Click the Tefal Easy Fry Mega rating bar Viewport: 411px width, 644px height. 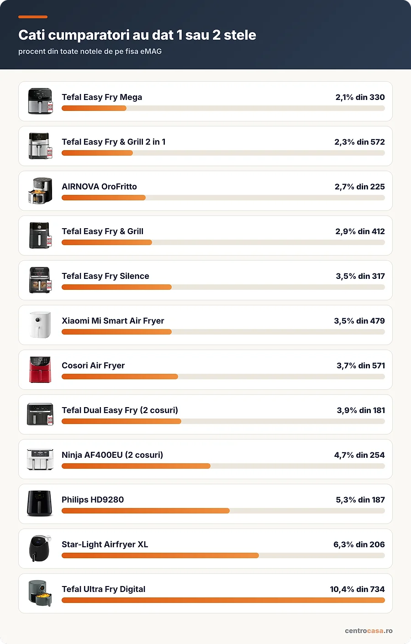[x=223, y=108]
